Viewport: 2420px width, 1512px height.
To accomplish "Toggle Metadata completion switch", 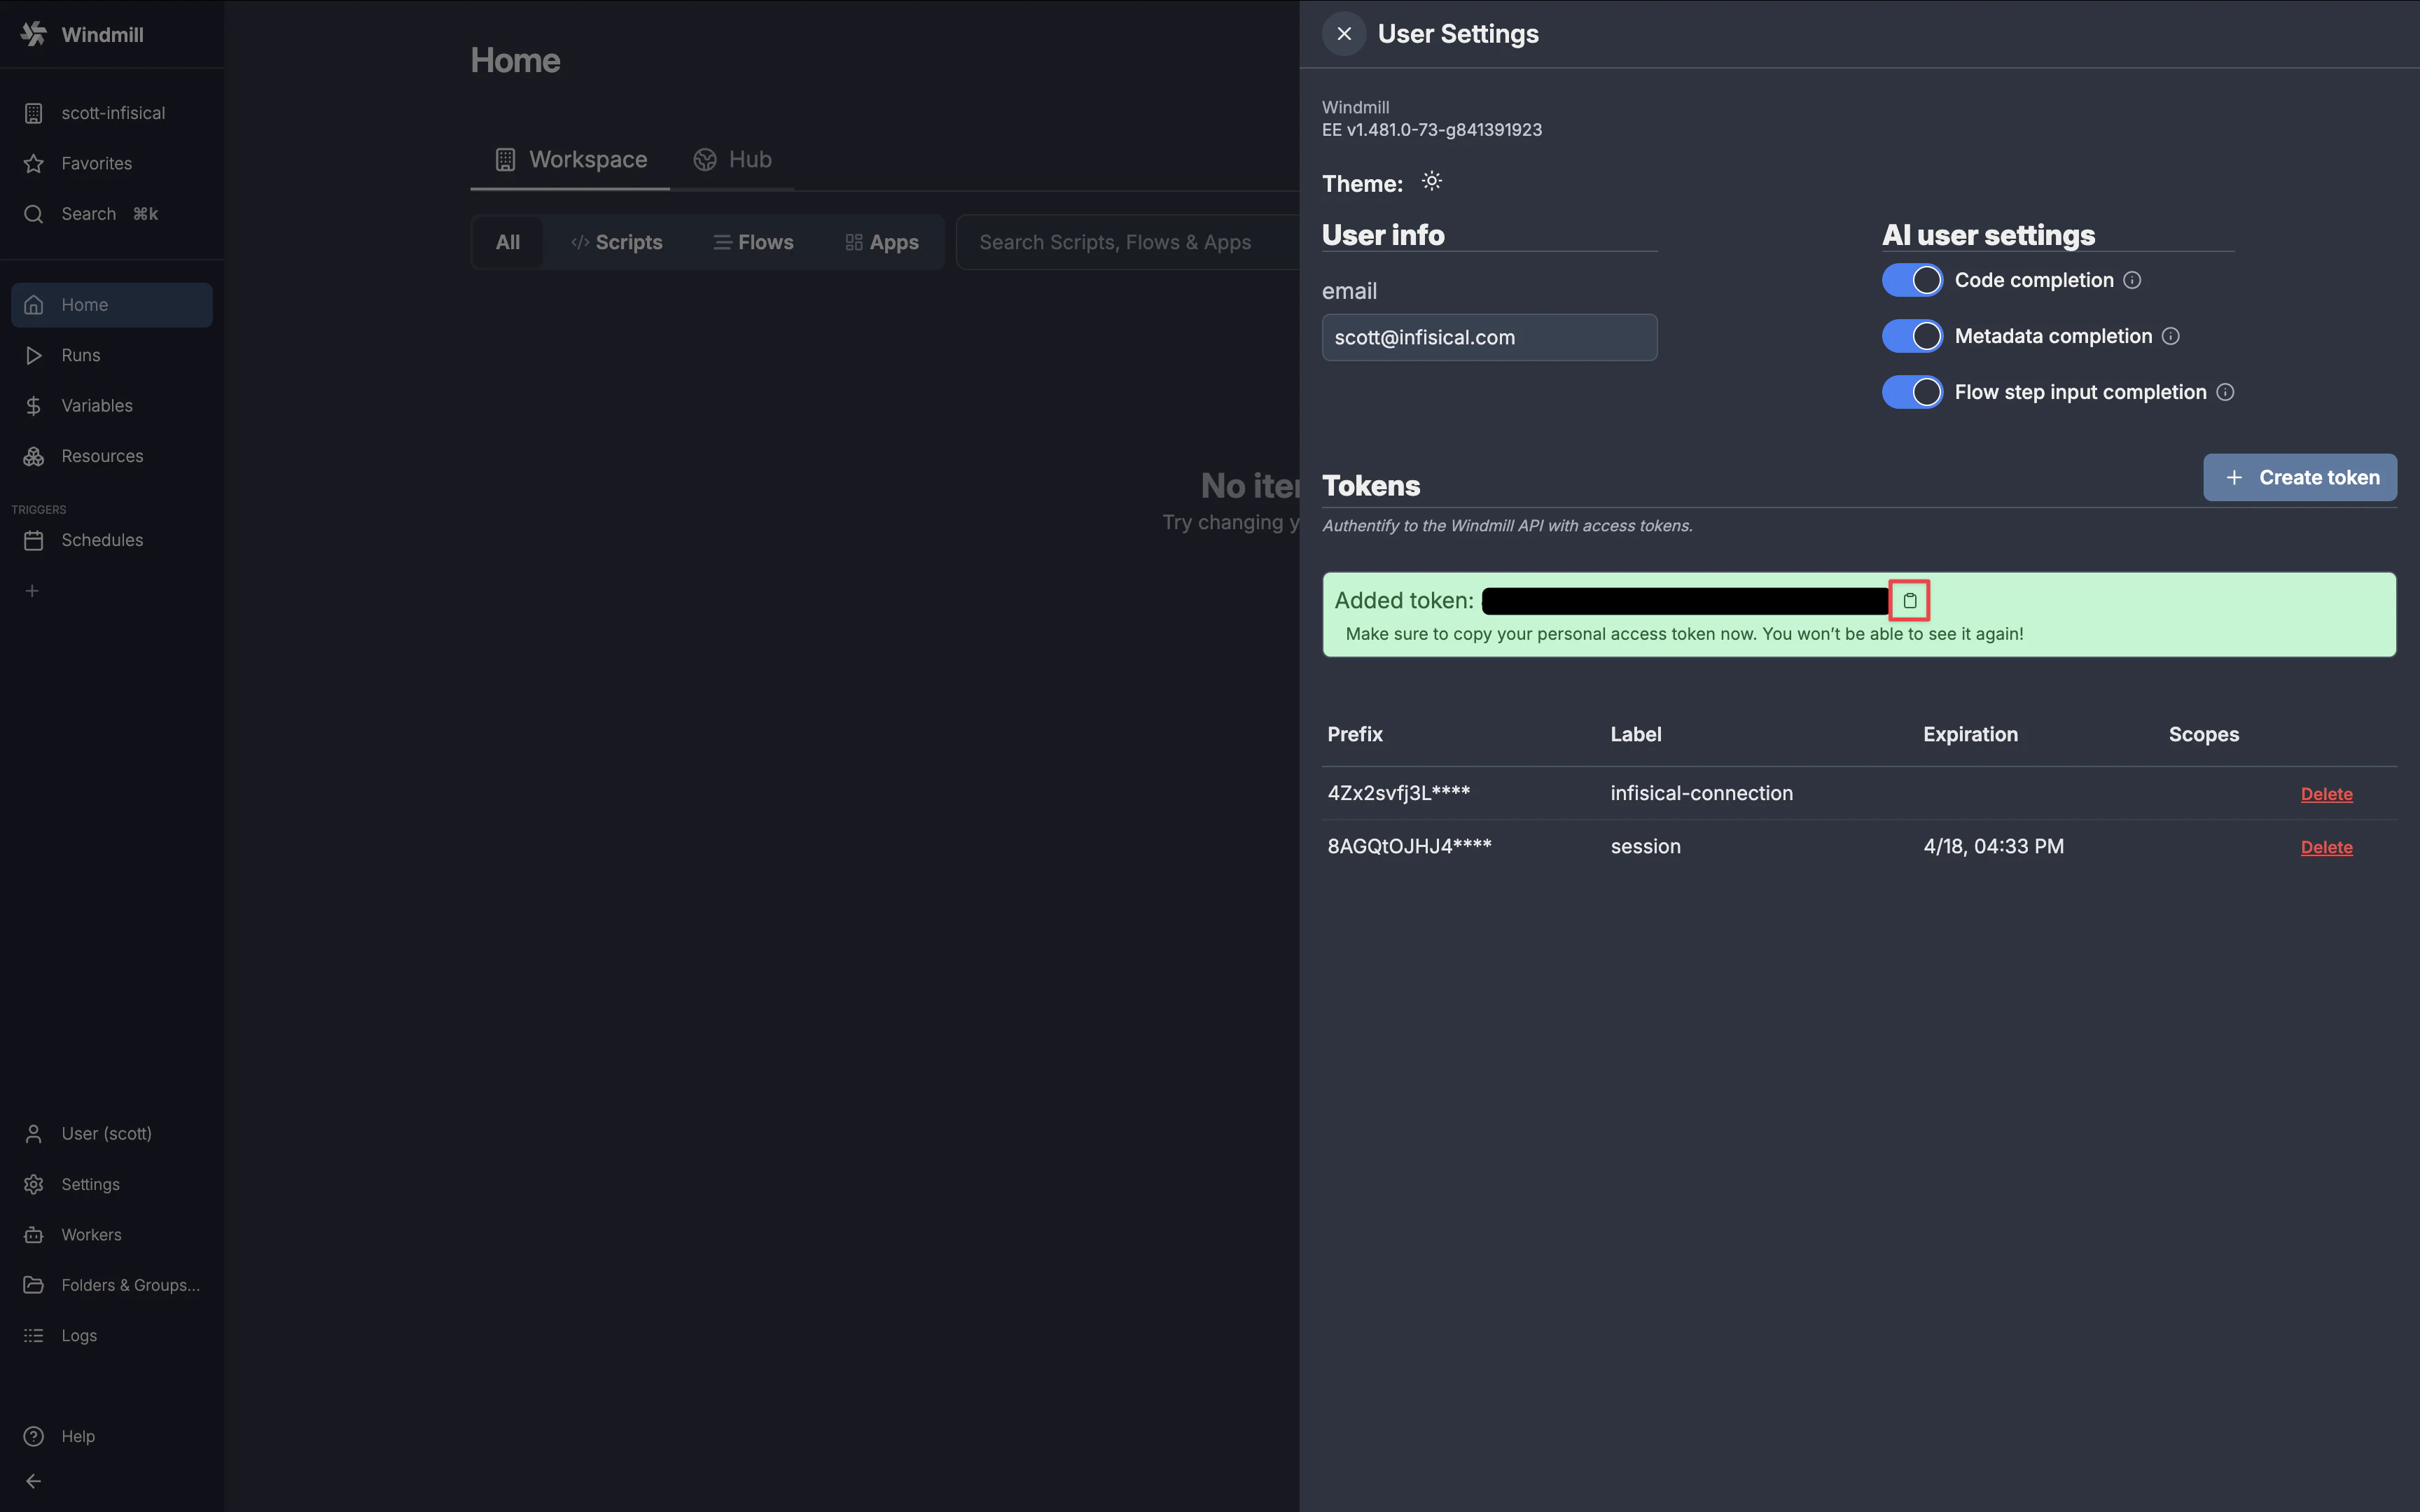I will [x=1912, y=336].
